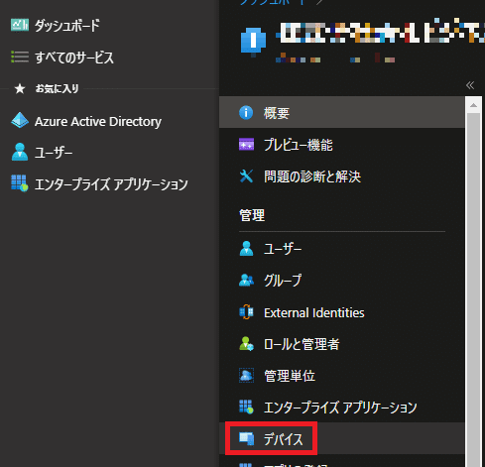The image size is (485, 467).
Task: Click the プレビュー機能 purple icon
Action: coord(246,145)
